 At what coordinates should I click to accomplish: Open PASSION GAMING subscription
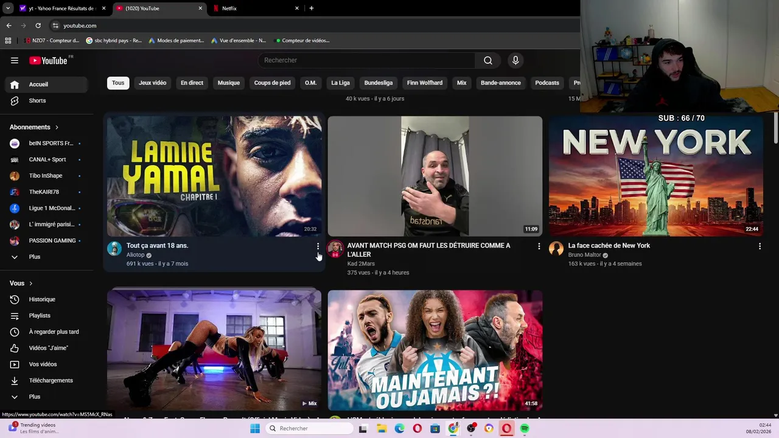pos(47,240)
